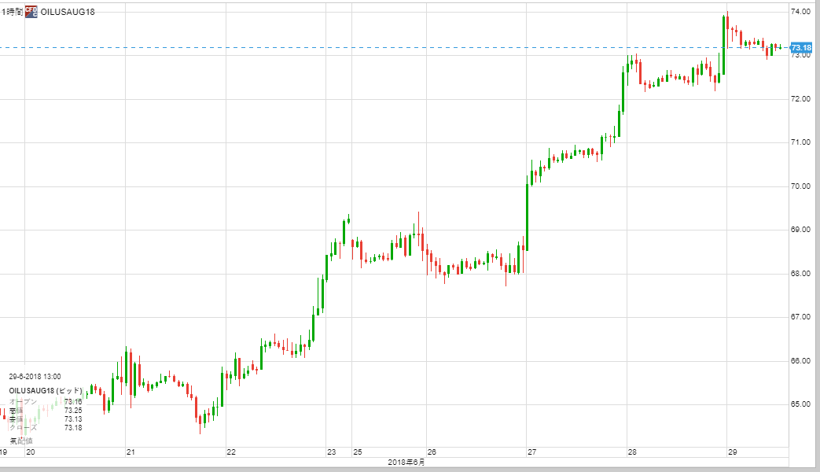Click date label 22 on time axis
This screenshot has width=820, height=472.
(231, 452)
